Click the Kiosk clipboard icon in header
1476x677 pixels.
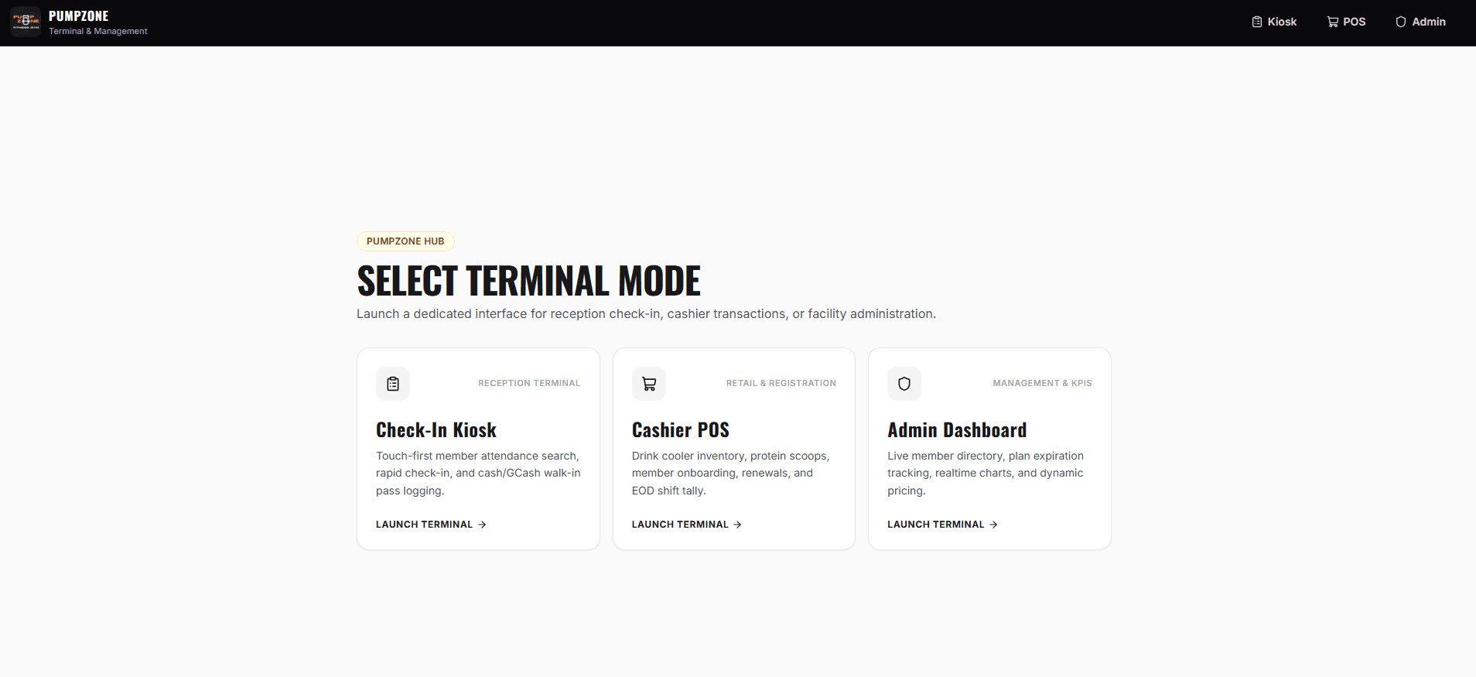[1257, 22]
